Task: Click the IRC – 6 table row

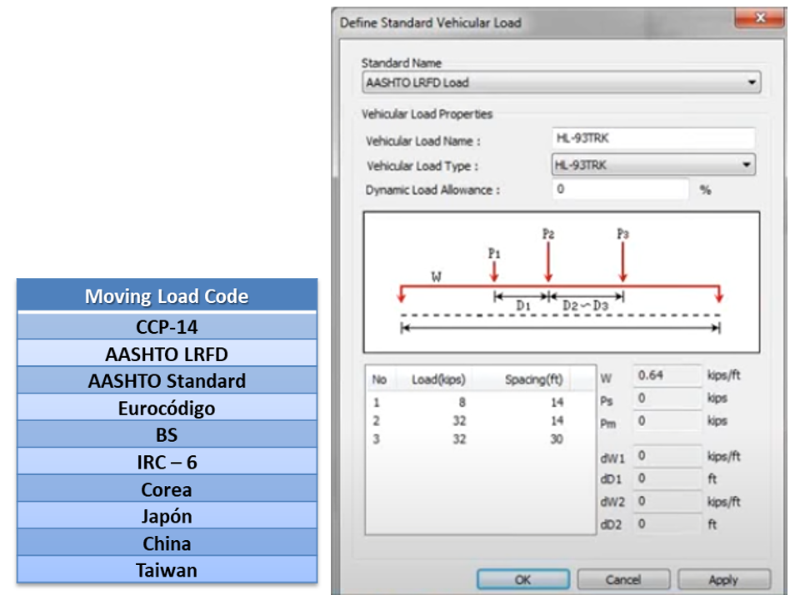Action: 167,462
